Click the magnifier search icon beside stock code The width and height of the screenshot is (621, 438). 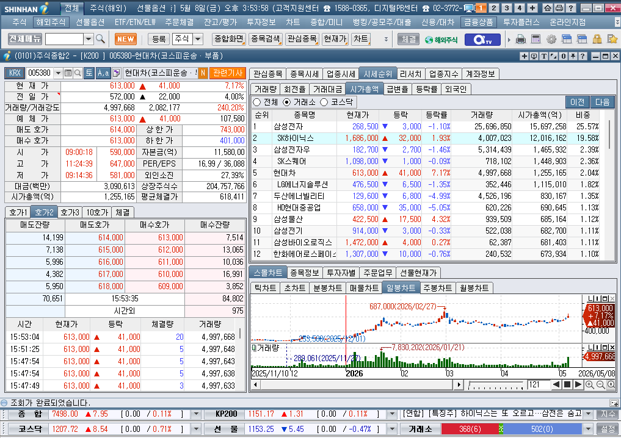(78, 73)
